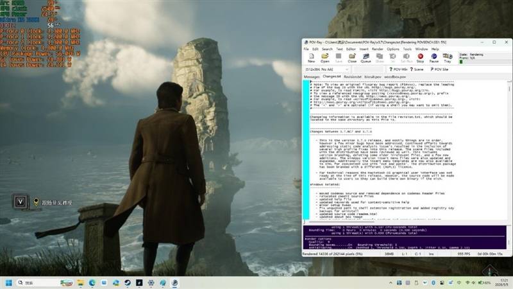513x289 pixels.
Task: Click the Open file toolbar icon
Action: pyautogui.click(x=325, y=58)
